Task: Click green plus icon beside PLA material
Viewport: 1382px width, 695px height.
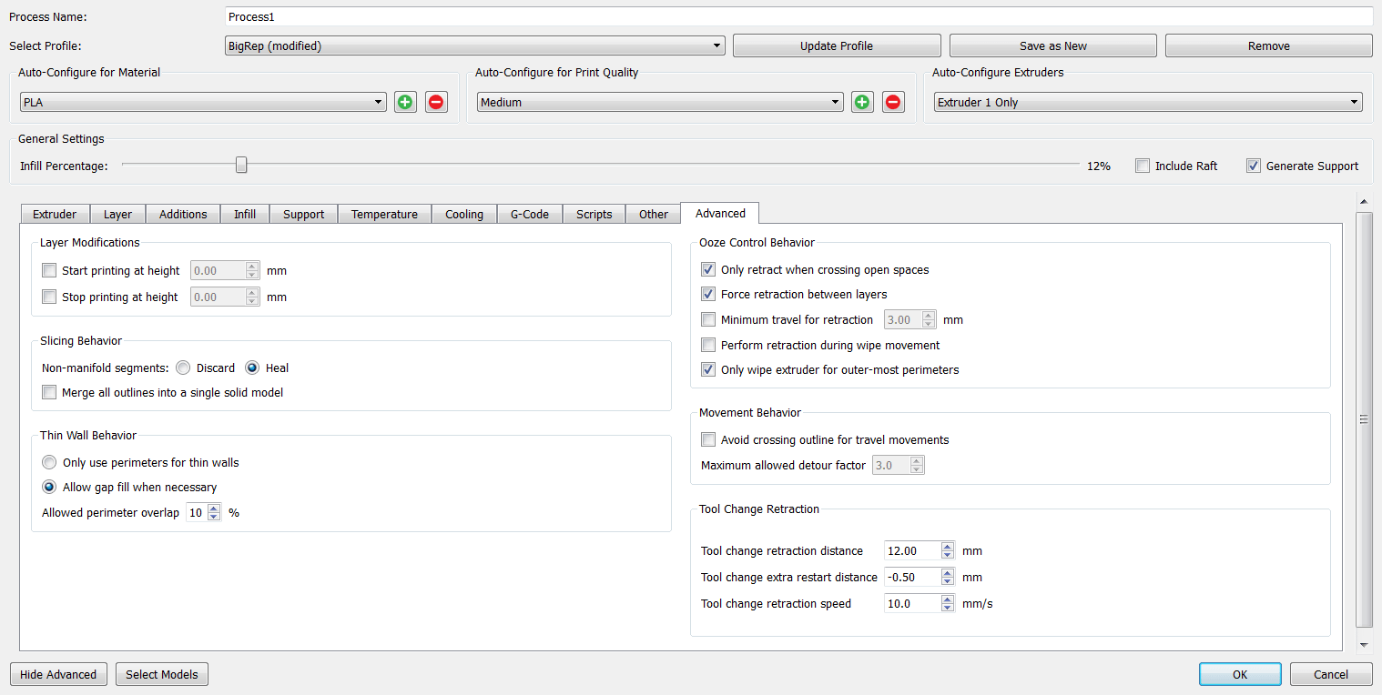Action: (x=405, y=102)
